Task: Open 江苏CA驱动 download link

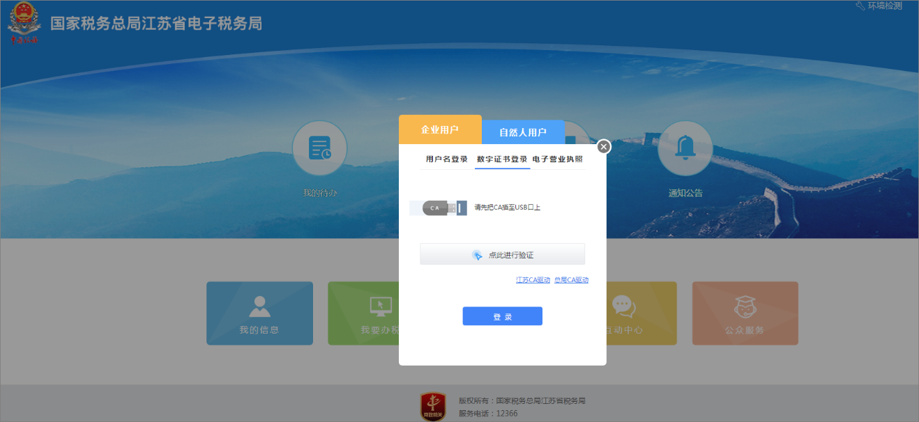Action: click(x=533, y=280)
